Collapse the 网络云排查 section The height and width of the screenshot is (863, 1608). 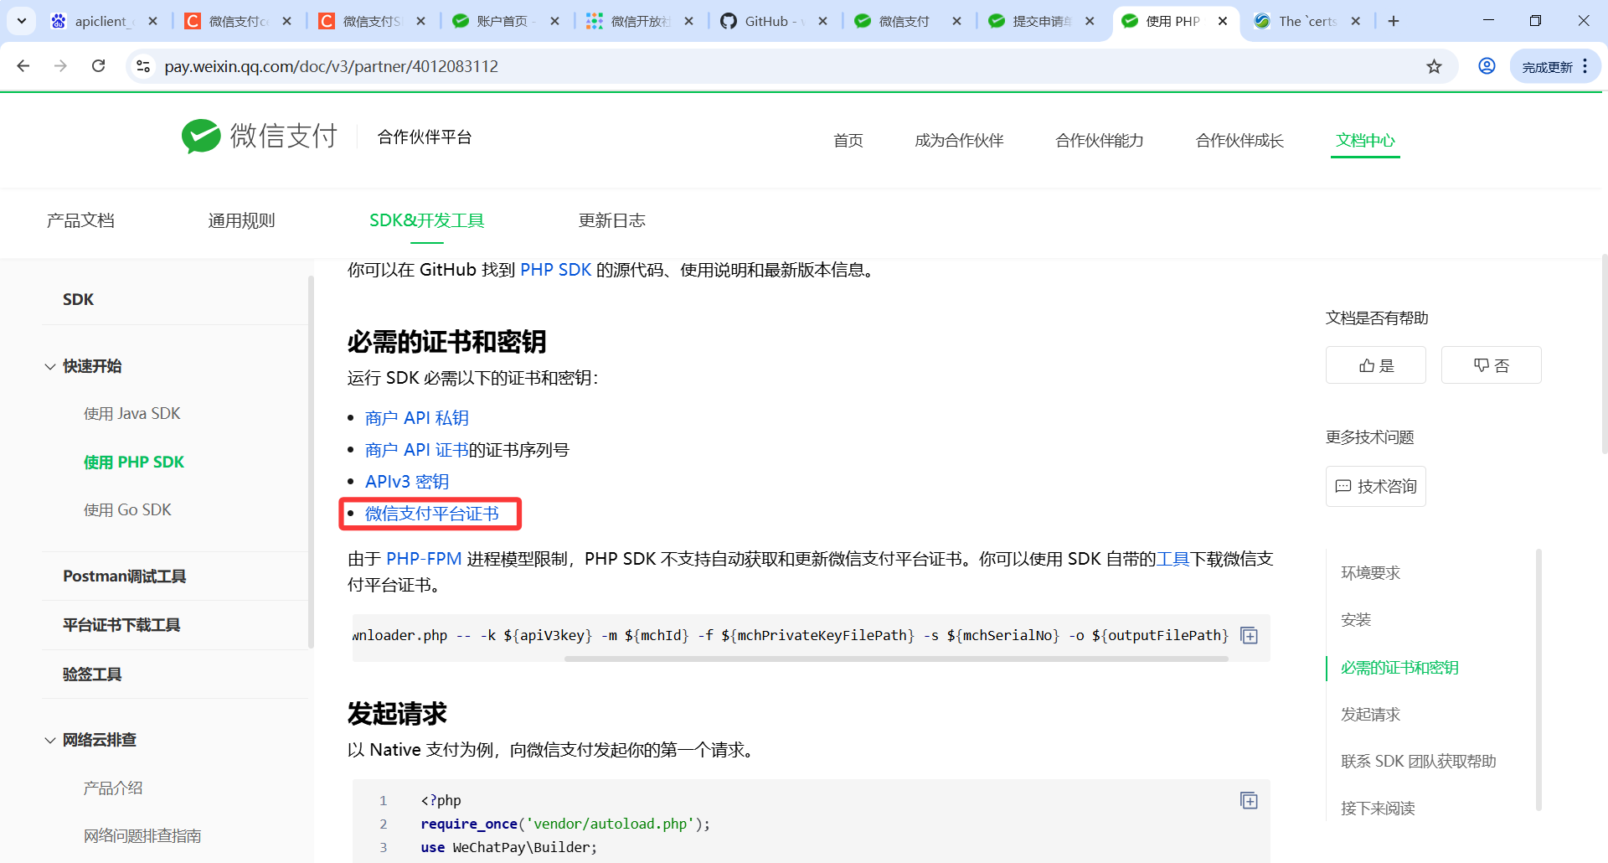50,740
